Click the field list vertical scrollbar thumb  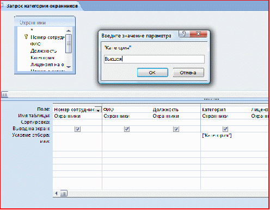[69, 43]
